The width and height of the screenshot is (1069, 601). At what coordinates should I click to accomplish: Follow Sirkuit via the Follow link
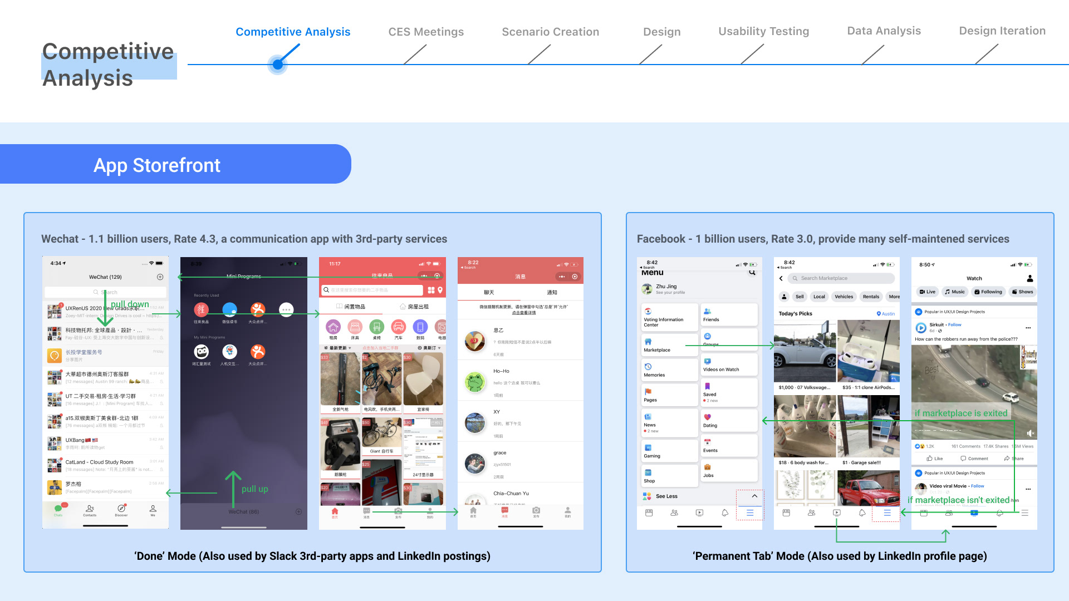955,324
